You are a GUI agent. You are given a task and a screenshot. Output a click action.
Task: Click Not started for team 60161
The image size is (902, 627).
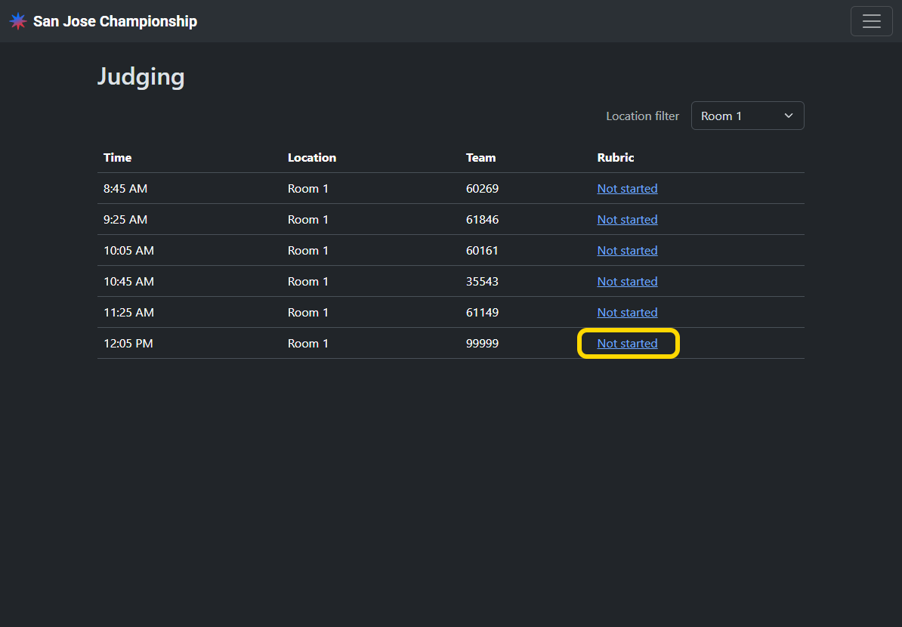pyautogui.click(x=627, y=251)
